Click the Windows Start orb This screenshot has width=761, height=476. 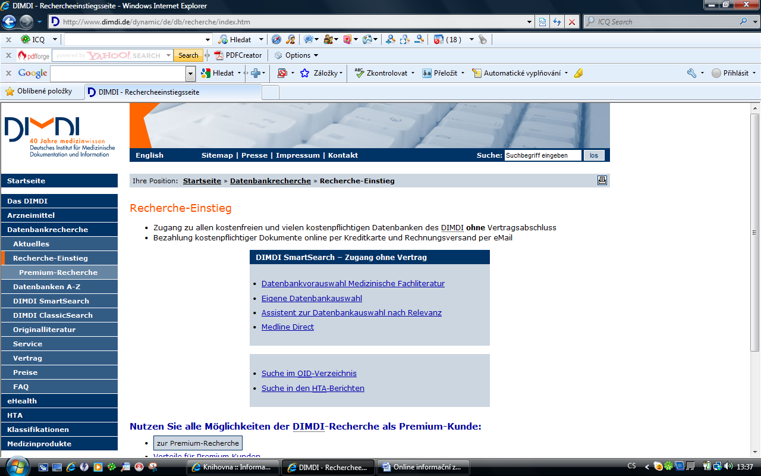coord(16,466)
